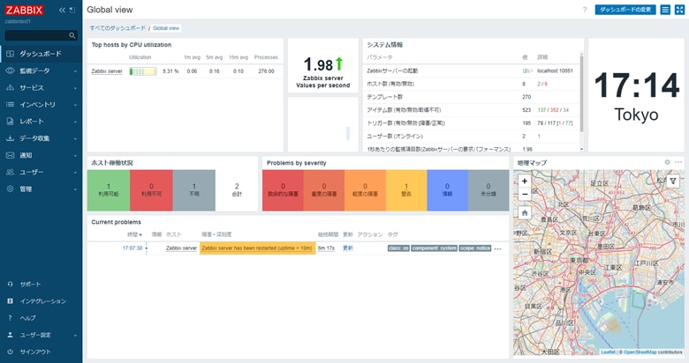Hide sidebar using the icon beside collapse
Image resolution: width=689 pixels, height=363 pixels.
(72, 10)
